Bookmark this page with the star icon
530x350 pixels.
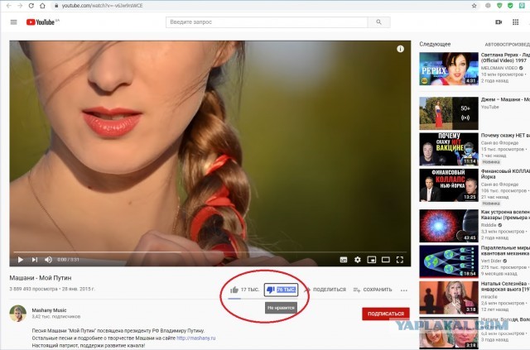point(475,6)
